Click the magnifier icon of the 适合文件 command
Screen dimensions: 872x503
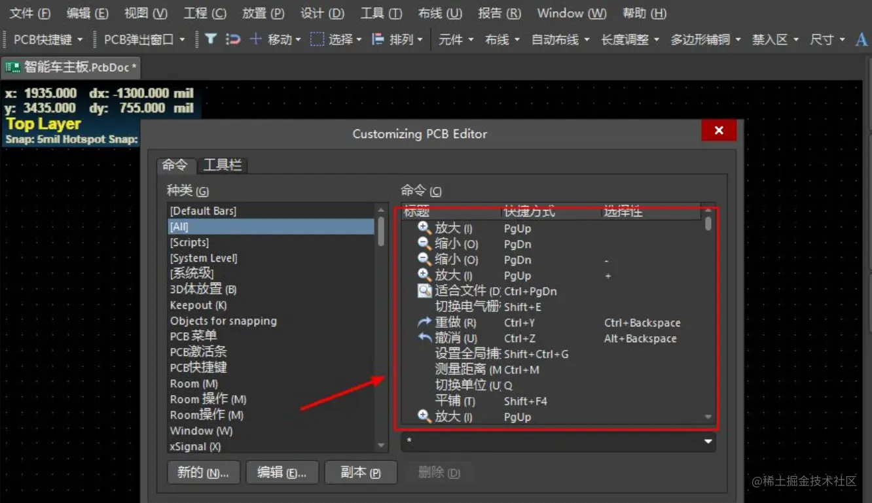424,291
